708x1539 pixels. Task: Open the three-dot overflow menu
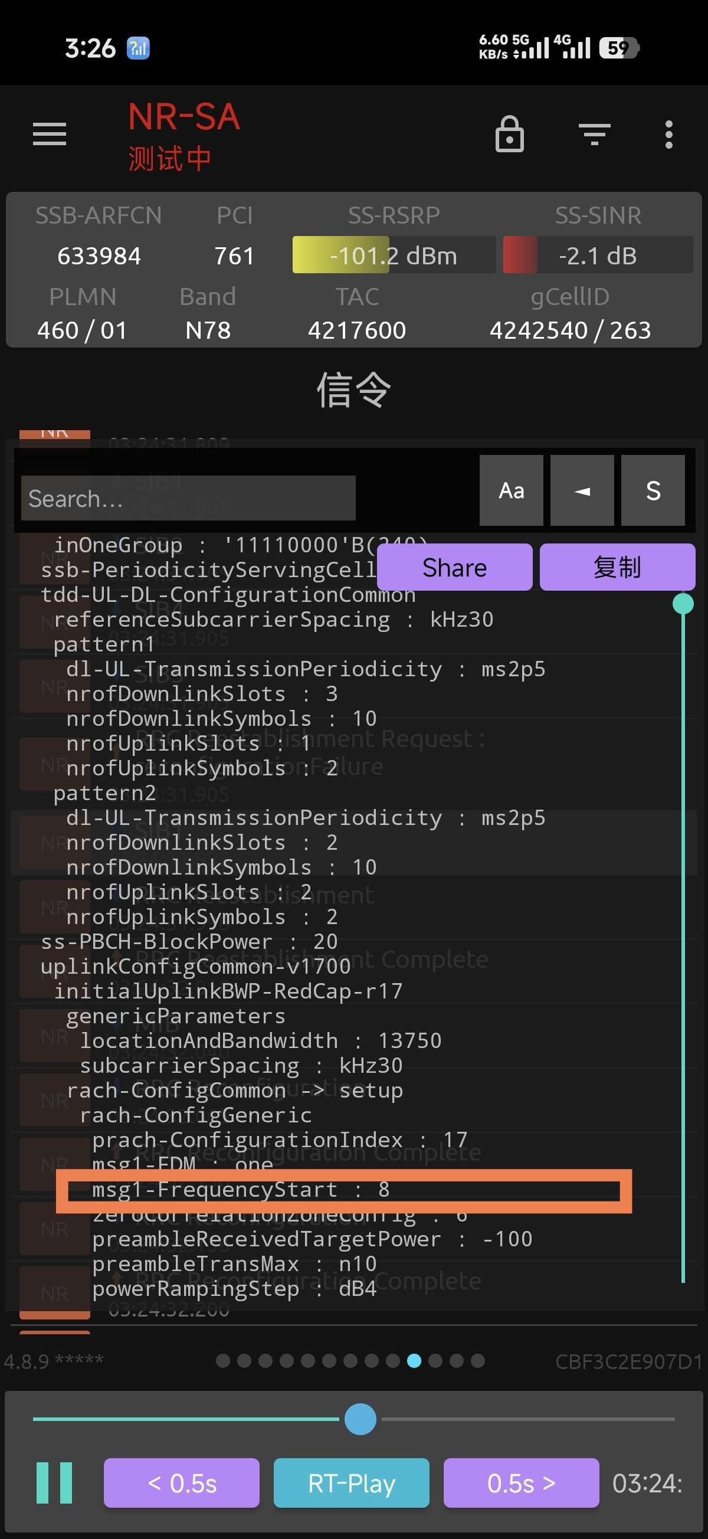tap(669, 134)
